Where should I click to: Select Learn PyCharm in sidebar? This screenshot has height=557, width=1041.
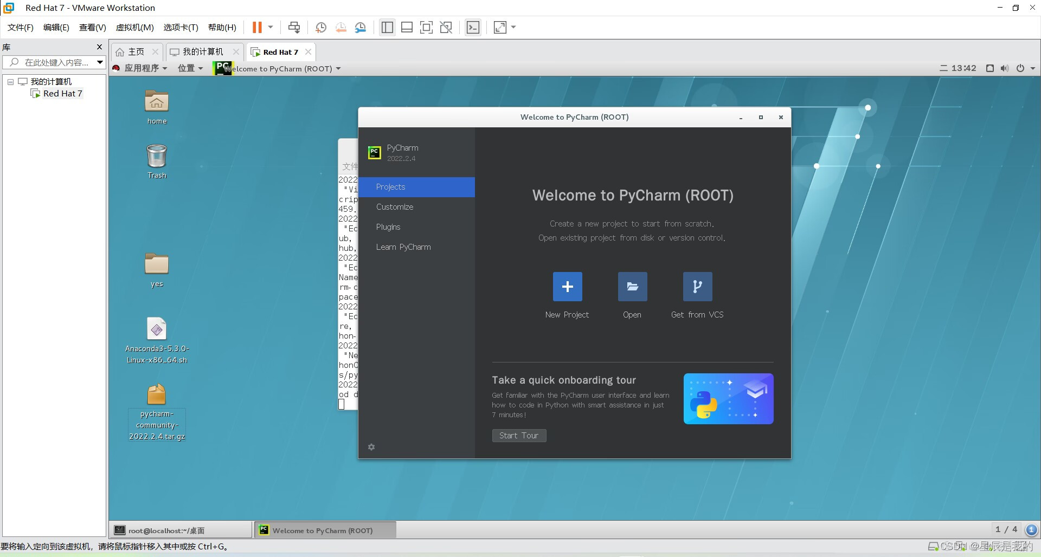pyautogui.click(x=416, y=247)
